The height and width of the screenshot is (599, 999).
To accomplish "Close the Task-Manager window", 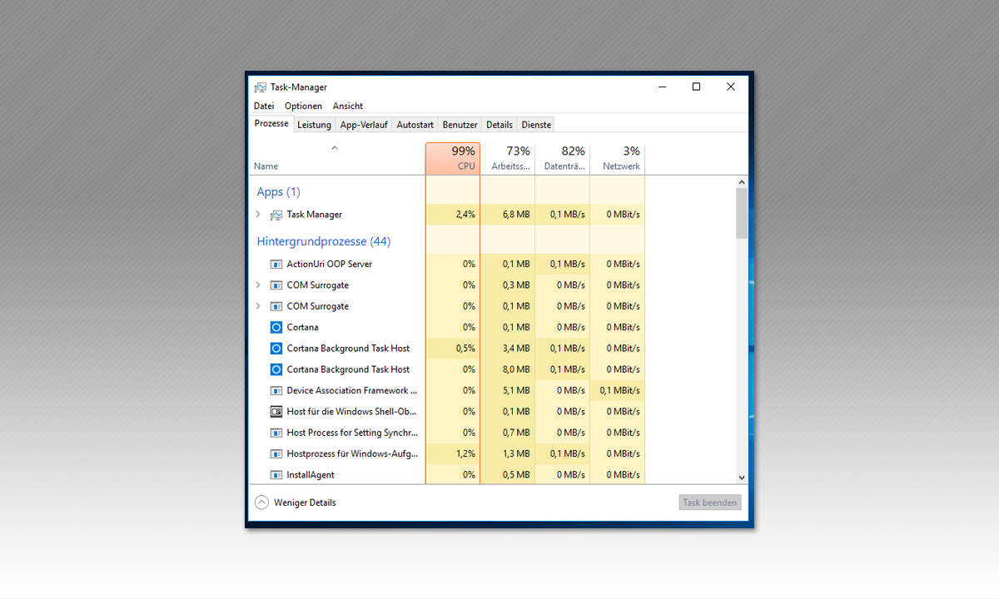I will 730,87.
